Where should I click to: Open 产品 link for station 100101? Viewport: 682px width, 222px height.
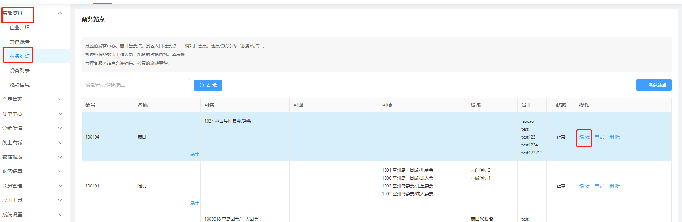tap(599, 186)
